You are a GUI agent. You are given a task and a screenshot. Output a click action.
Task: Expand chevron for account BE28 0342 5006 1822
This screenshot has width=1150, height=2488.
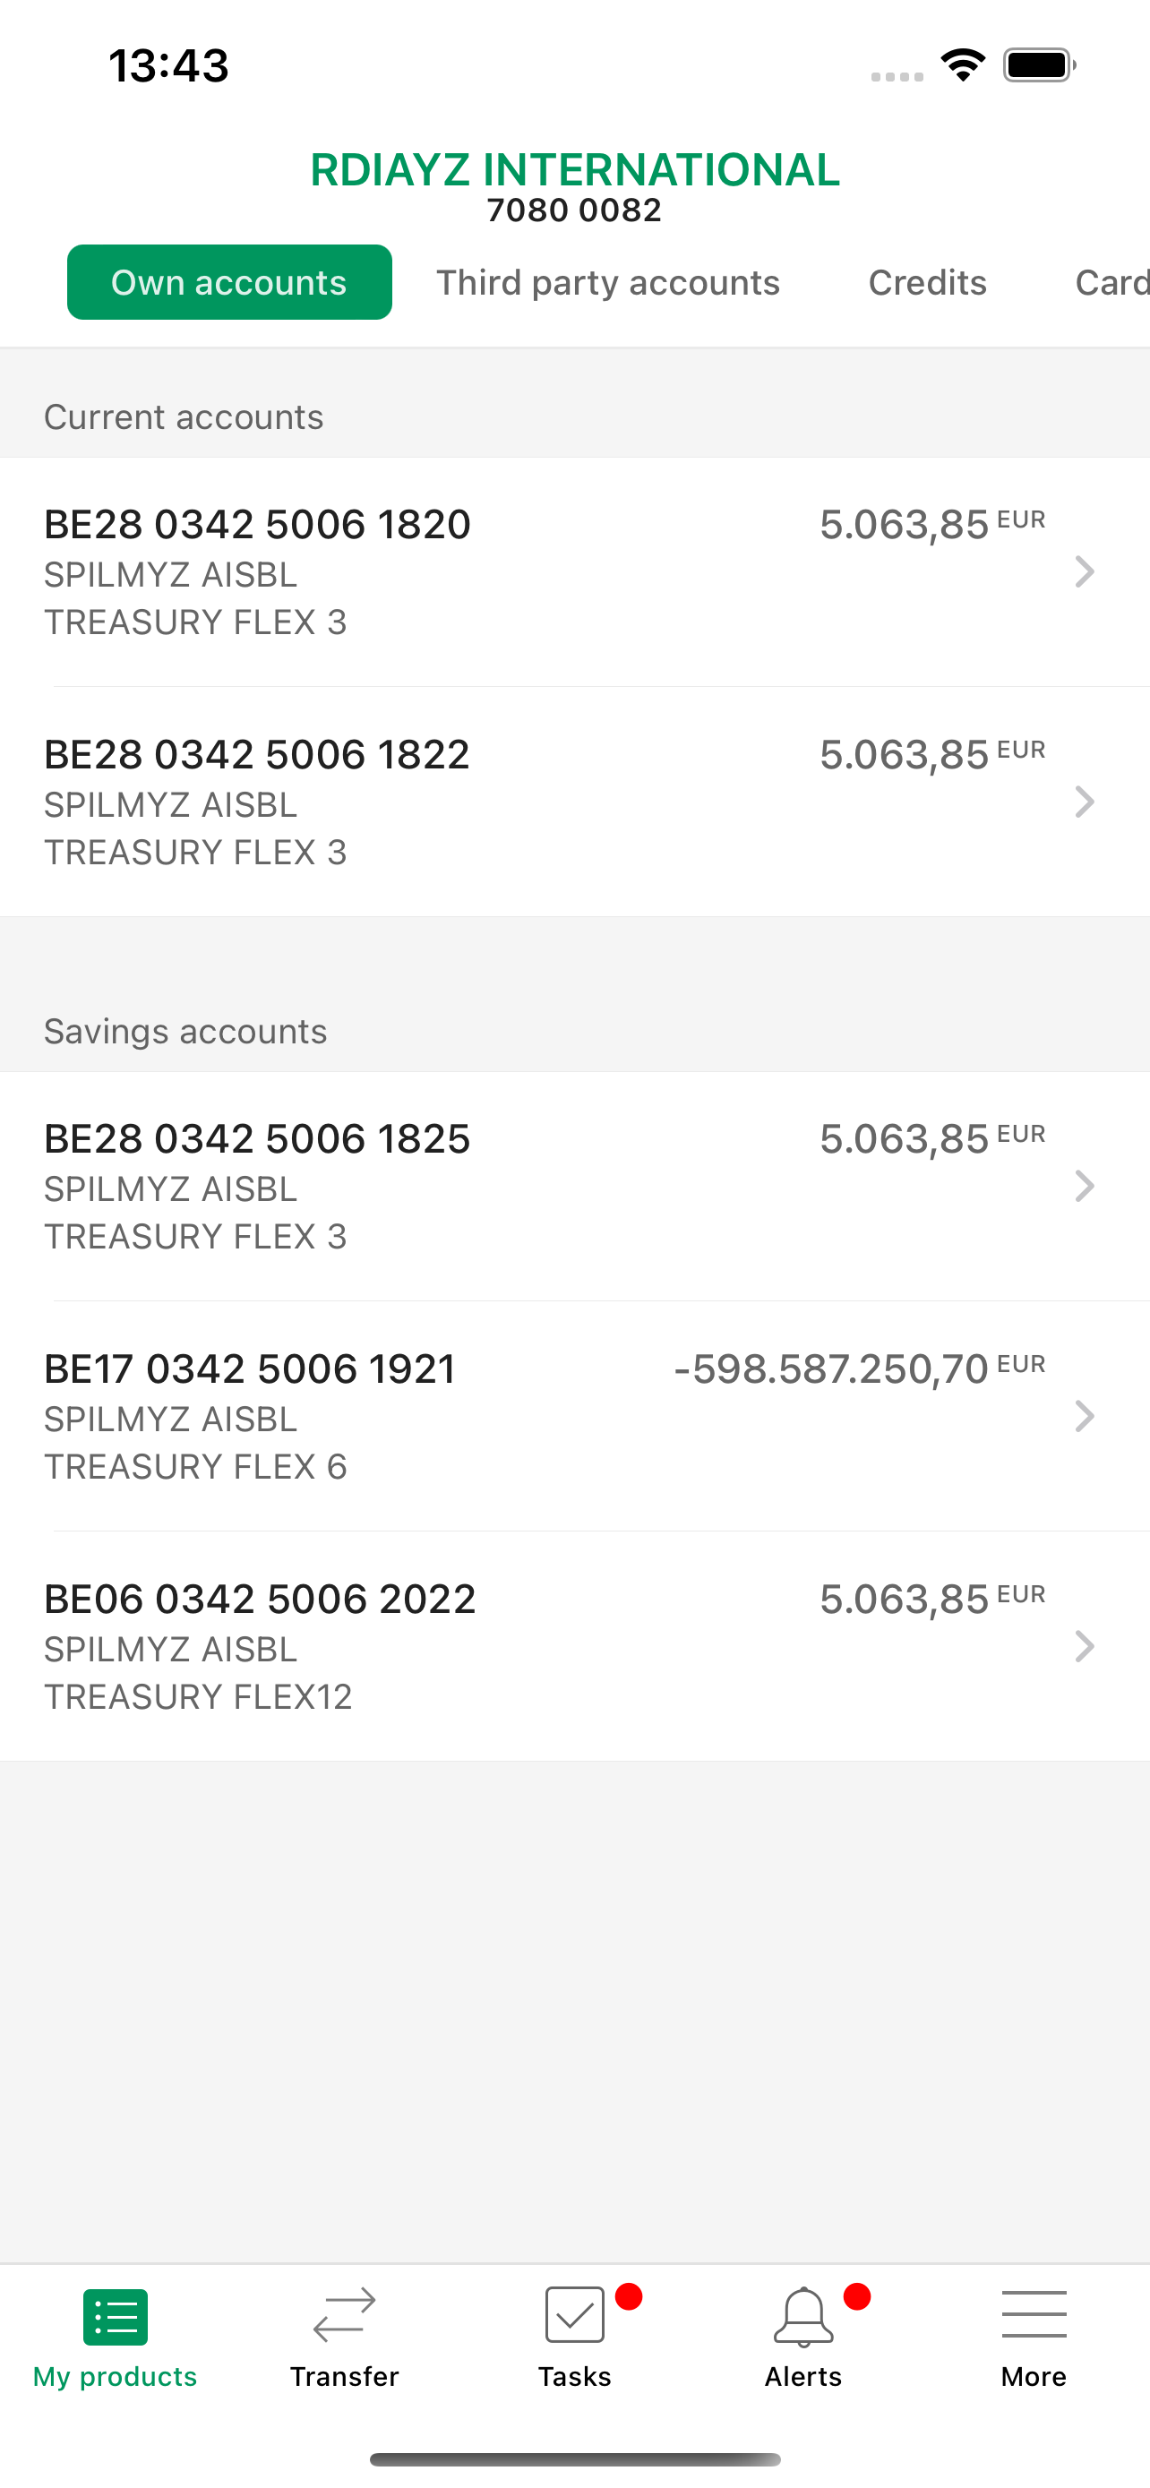tap(1085, 802)
